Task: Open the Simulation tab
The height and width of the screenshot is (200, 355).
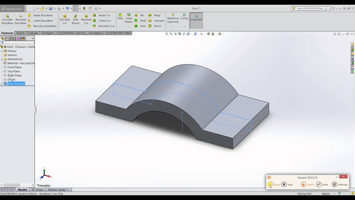Action: click(95, 33)
